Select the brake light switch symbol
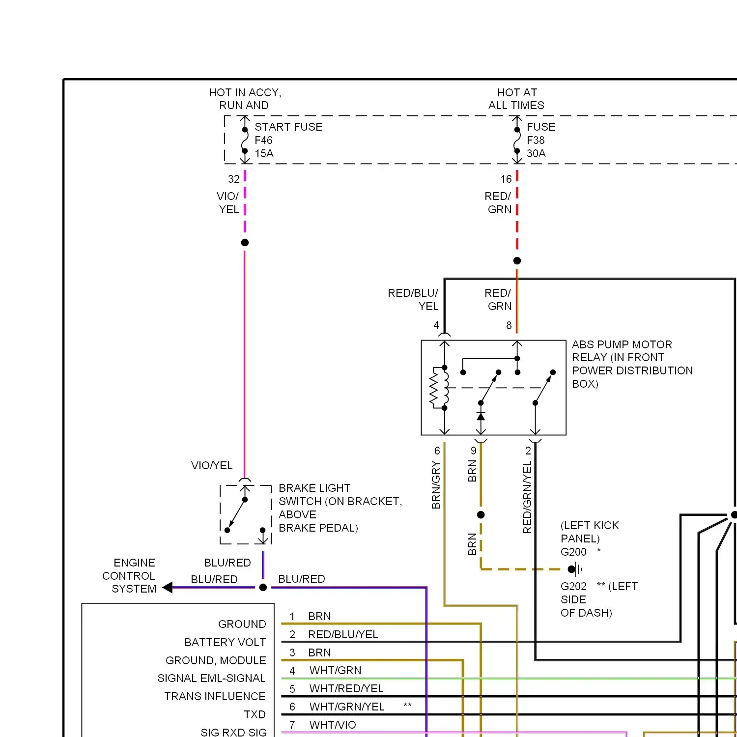 click(245, 514)
